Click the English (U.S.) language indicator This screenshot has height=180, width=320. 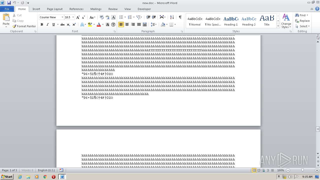pos(46,170)
